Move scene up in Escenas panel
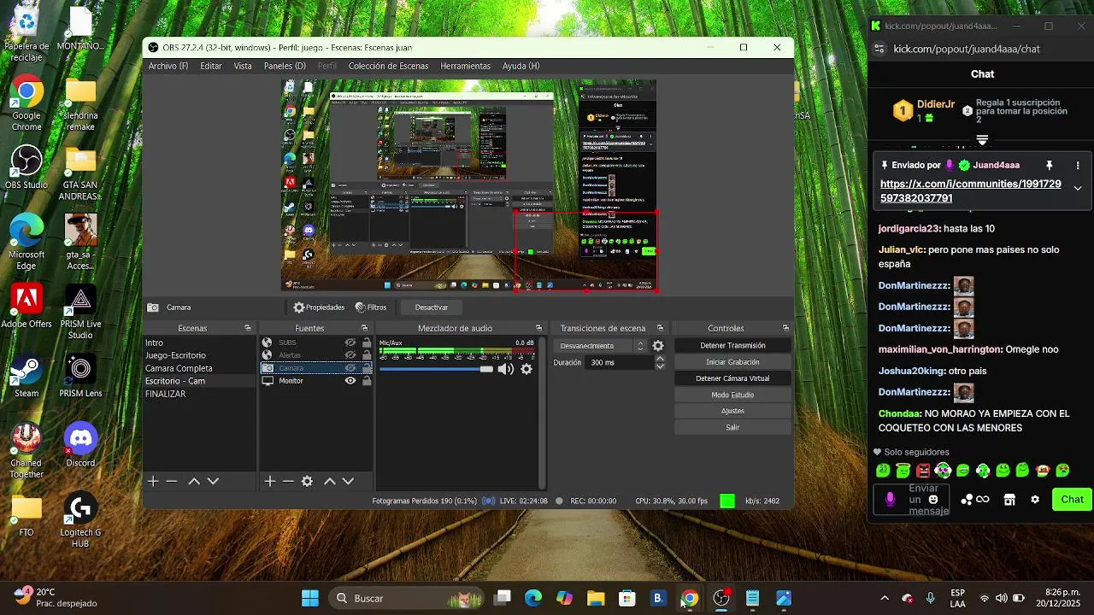Screen dimensions: 1094x615 point(194,482)
